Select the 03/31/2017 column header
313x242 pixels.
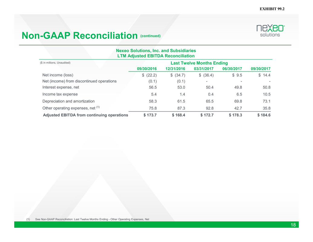click(x=204, y=69)
